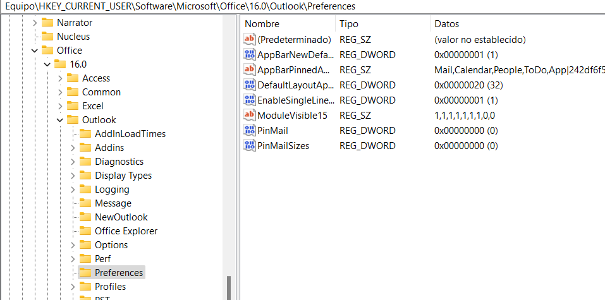605x300 pixels.
Task: Click the Access folder icon
Action: pyautogui.click(x=73, y=78)
